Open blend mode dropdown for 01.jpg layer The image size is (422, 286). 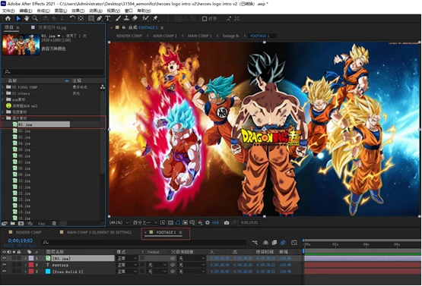[127, 258]
